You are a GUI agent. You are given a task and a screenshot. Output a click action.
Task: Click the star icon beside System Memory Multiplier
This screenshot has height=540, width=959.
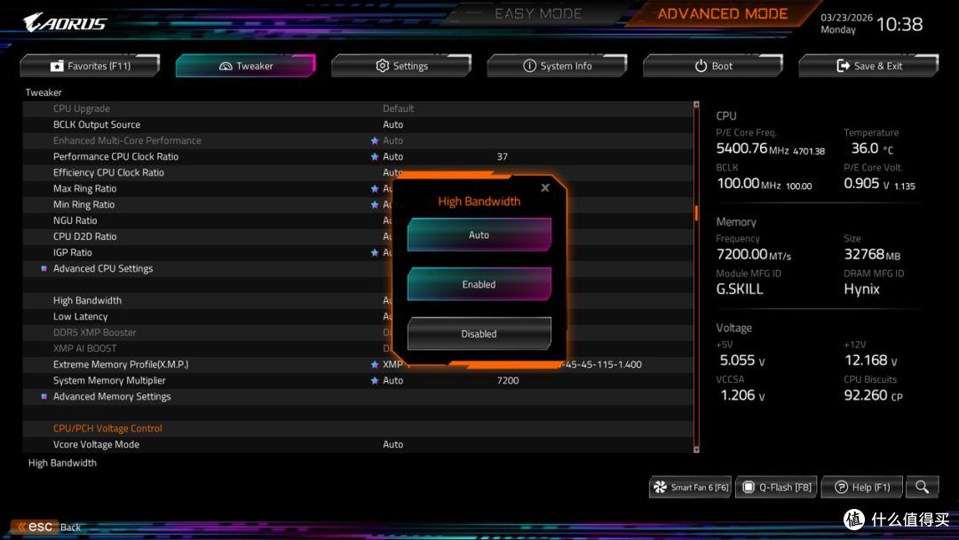[375, 380]
